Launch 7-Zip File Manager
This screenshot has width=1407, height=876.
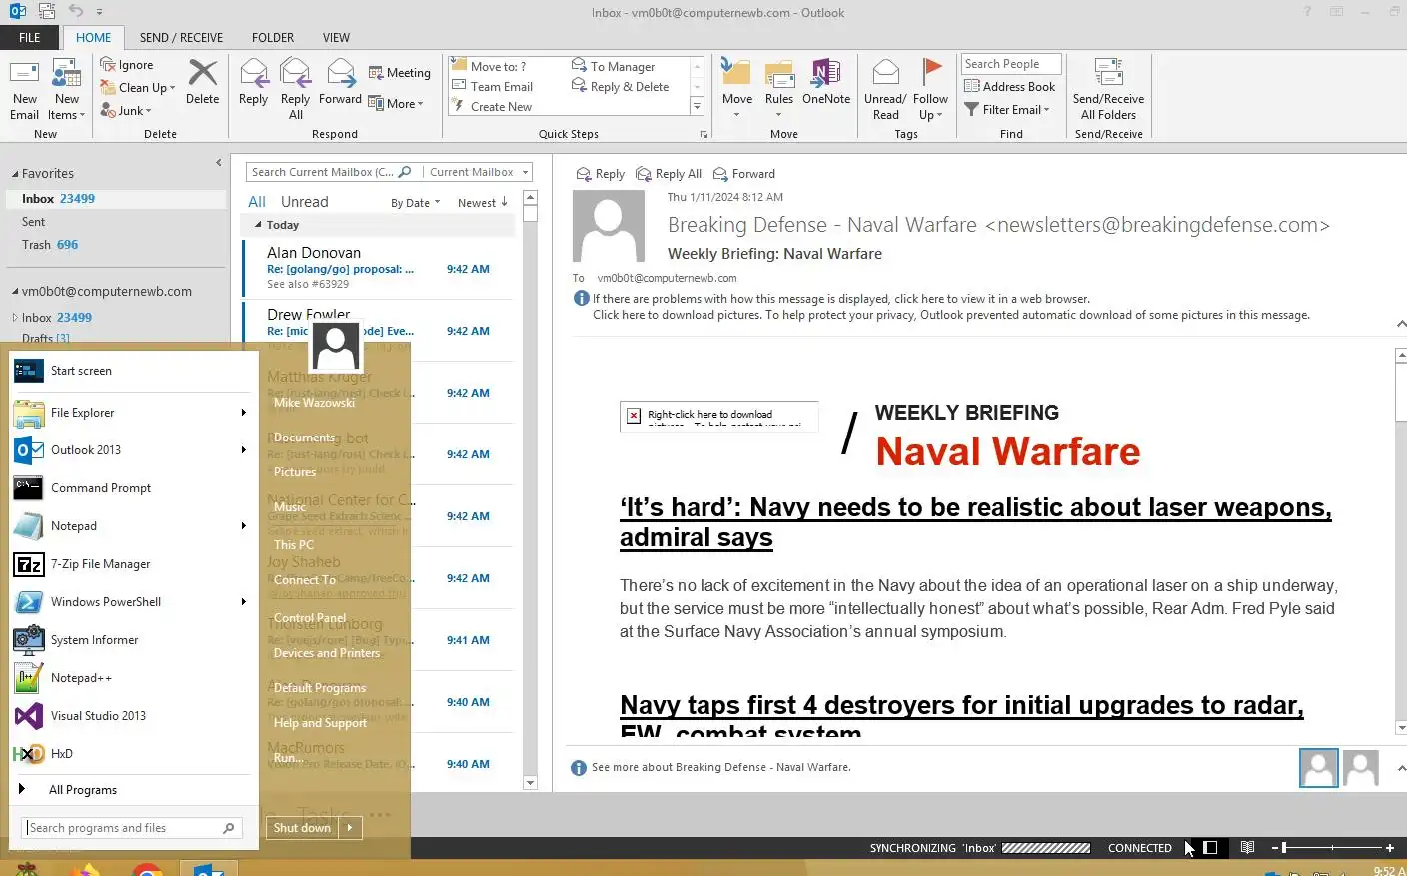pos(130,564)
